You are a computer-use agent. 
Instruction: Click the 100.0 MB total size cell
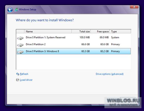pos(85,38)
